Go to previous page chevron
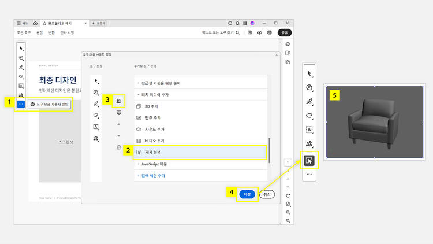 288,179
